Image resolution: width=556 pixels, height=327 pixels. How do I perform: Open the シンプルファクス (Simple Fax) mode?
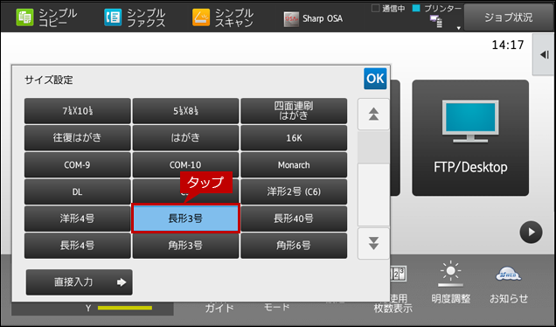pyautogui.click(x=135, y=17)
